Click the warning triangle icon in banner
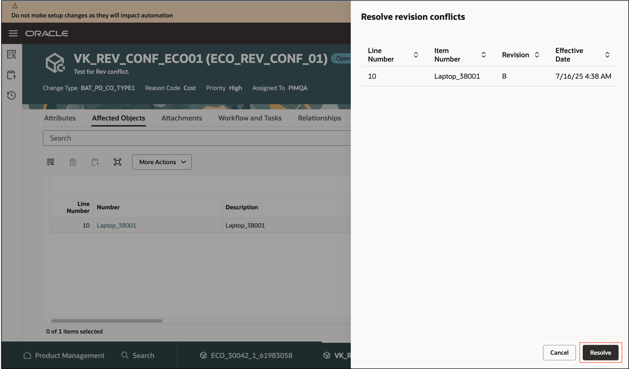The image size is (629, 369). pos(15,6)
